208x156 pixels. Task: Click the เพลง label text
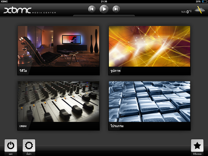pos(23,126)
